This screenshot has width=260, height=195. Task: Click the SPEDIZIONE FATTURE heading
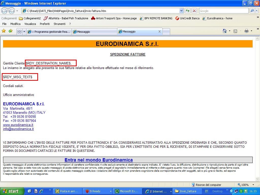[x=128, y=54]
